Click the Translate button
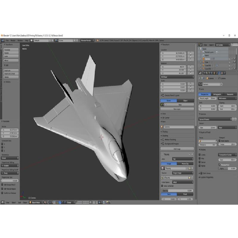This screenshot has width=238, height=238. tap(11, 50)
